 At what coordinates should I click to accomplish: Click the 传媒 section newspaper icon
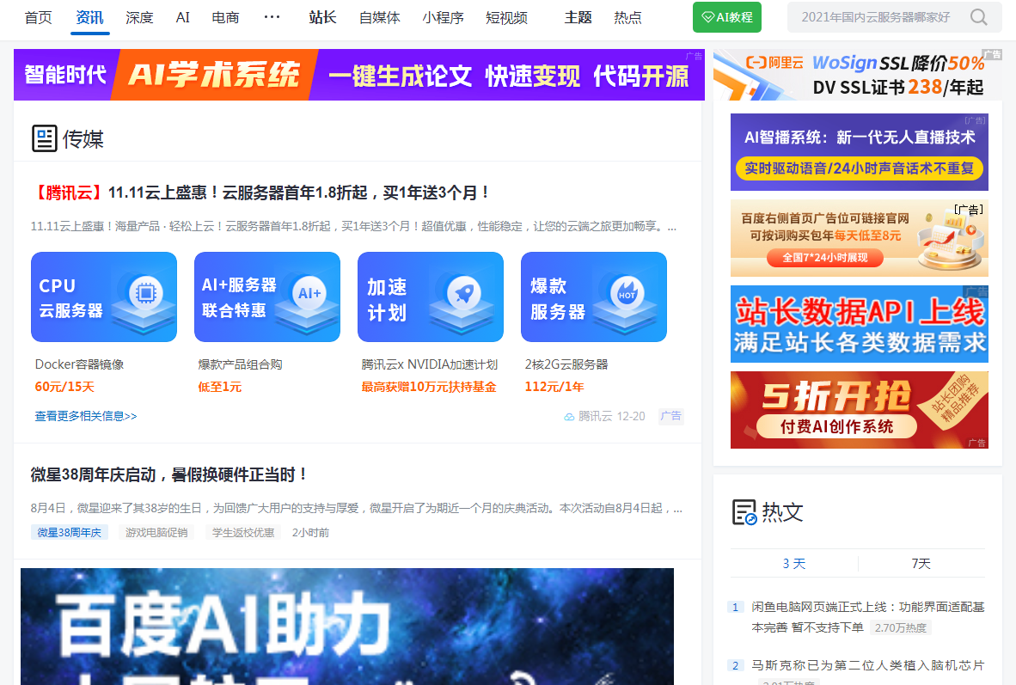45,138
